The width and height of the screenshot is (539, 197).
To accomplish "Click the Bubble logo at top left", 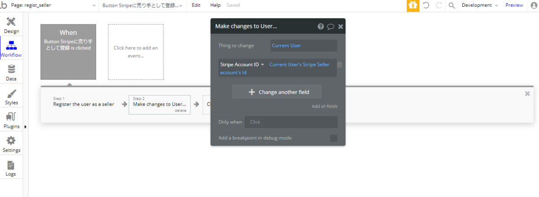I will coord(4,5).
